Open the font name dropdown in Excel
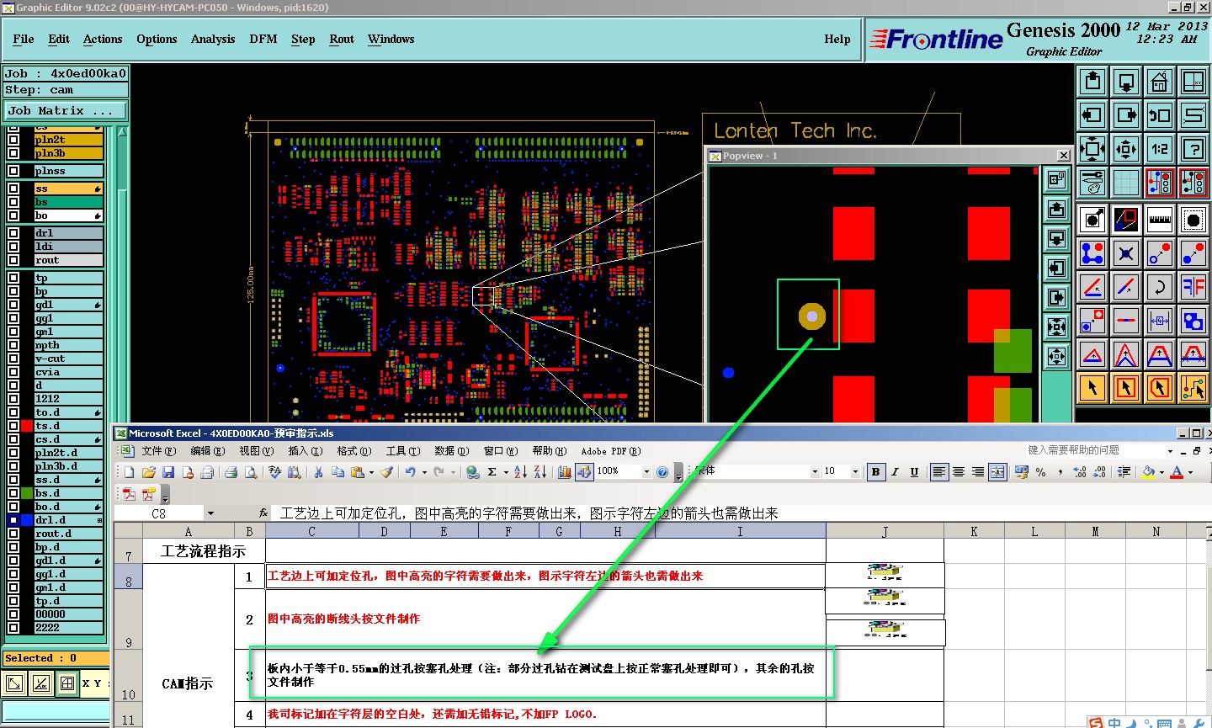1212x728 pixels. point(815,472)
